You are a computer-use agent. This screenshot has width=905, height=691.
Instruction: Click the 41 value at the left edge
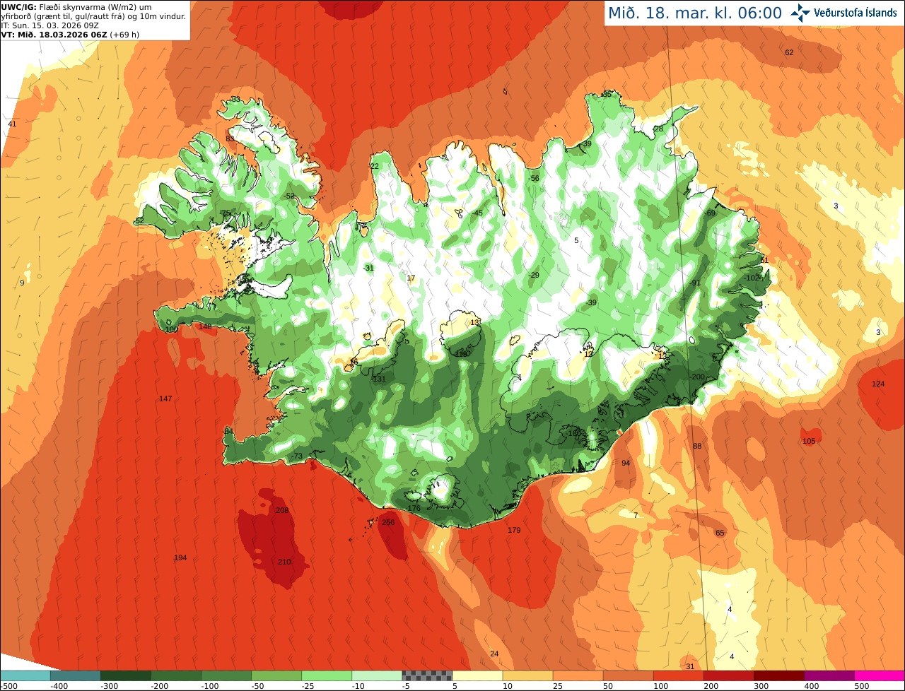click(x=12, y=124)
